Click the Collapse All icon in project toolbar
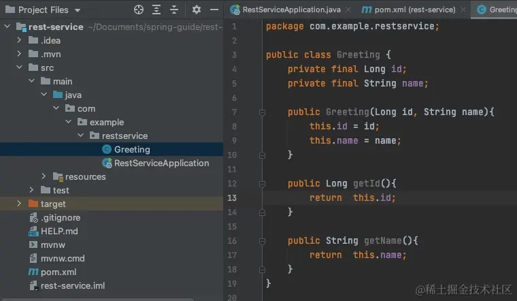The width and height of the screenshot is (517, 301). (x=174, y=10)
